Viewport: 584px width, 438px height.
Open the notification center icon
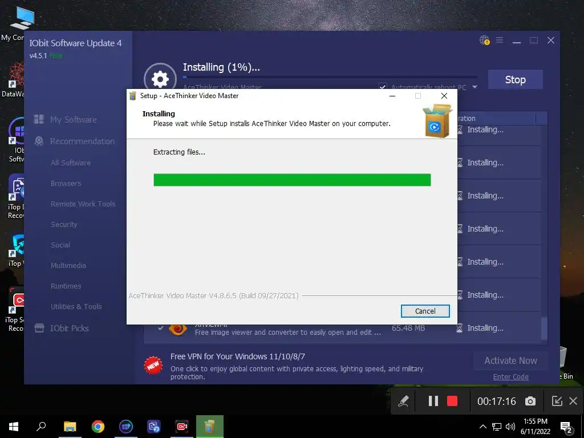[566, 428]
